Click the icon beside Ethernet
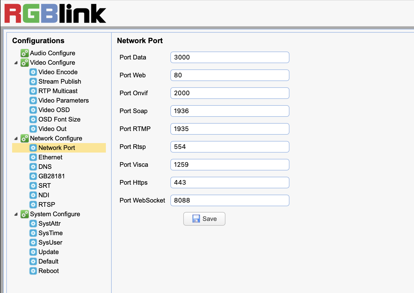The width and height of the screenshot is (414, 293). coord(33,157)
